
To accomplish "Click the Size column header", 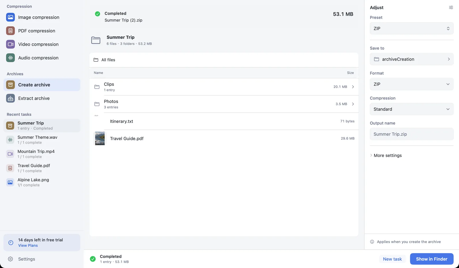I will point(350,73).
